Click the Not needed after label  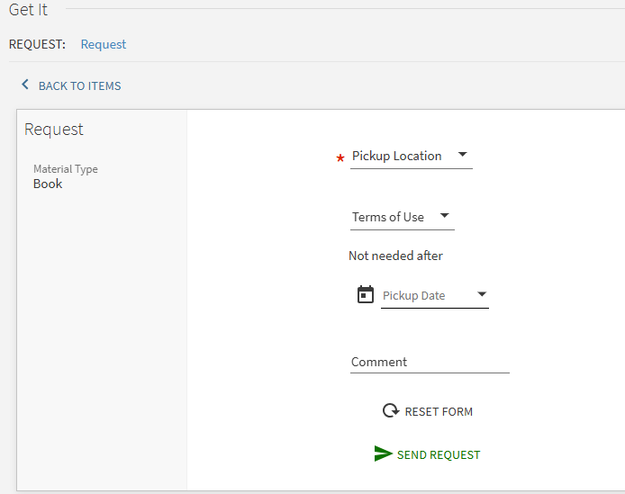pos(395,256)
